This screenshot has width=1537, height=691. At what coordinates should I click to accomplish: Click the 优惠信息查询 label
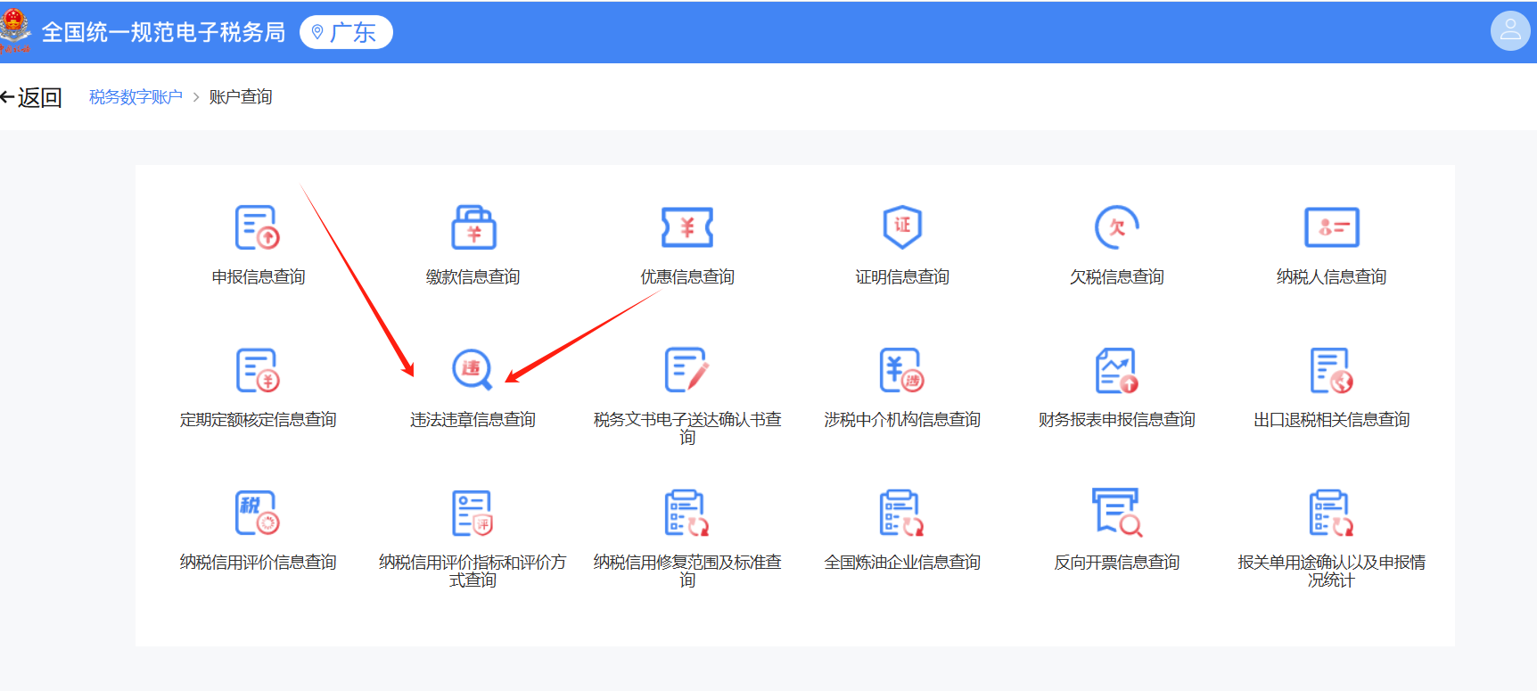[x=687, y=277]
